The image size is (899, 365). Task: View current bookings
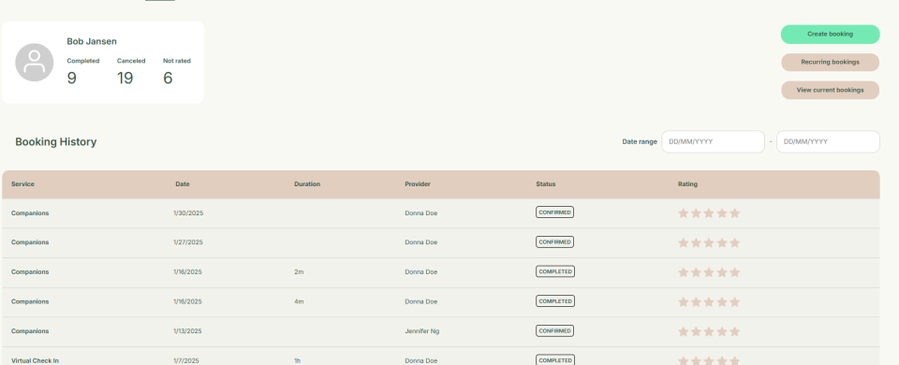pyautogui.click(x=830, y=90)
